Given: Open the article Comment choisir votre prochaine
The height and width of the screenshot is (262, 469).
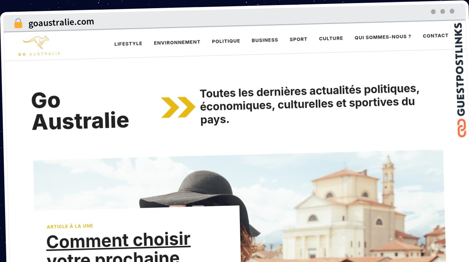Looking at the screenshot, I should (118, 247).
